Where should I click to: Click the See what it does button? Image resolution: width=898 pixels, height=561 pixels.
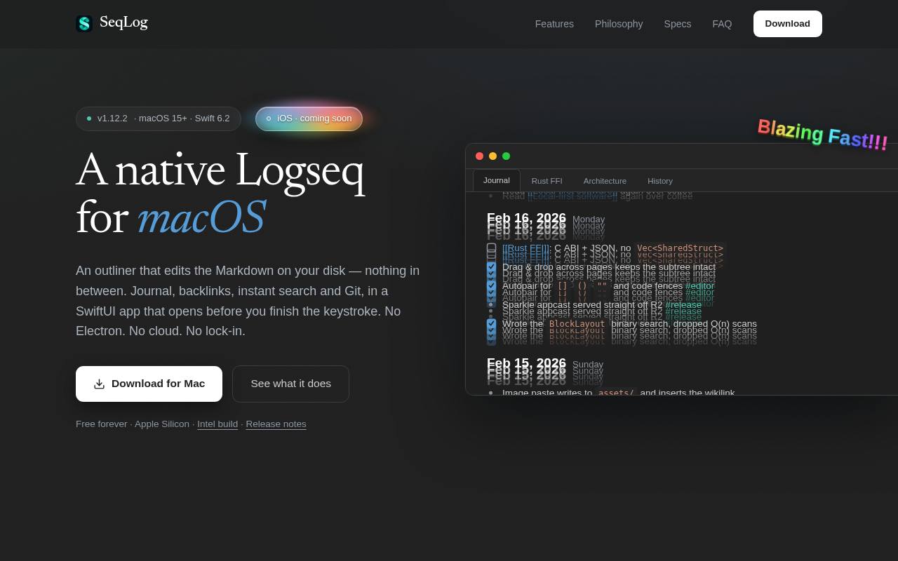pyautogui.click(x=290, y=384)
